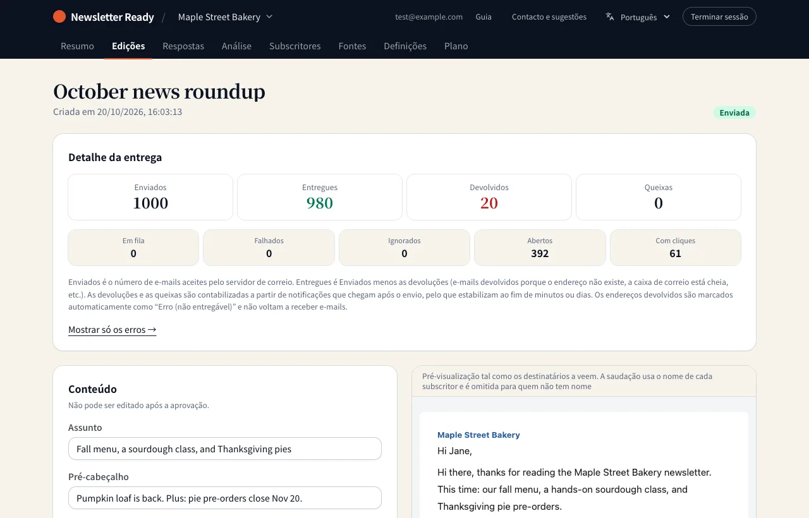This screenshot has width=809, height=518.
Task: View the Plano tab
Action: [456, 46]
